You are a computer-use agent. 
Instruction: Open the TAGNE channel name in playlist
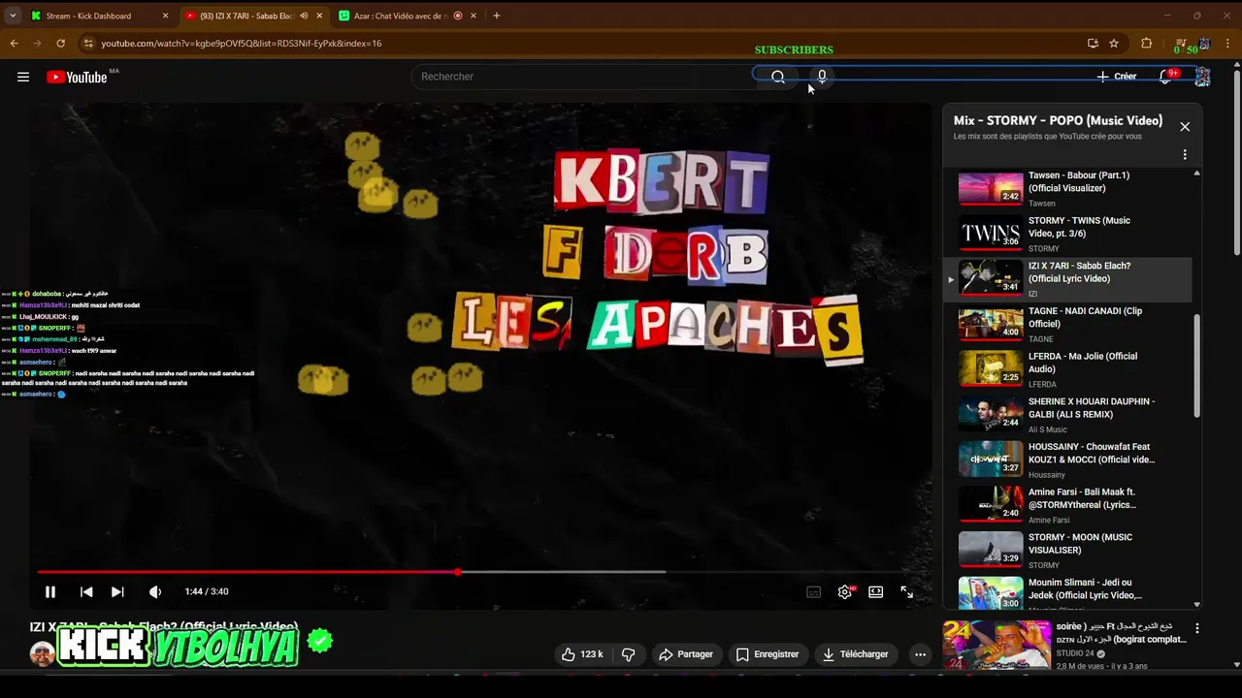[x=1040, y=339]
